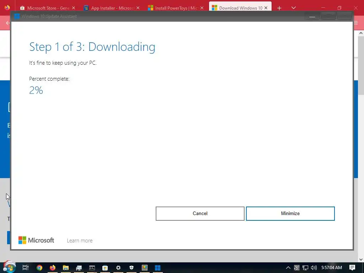Open the Start menu with Santa hat
This screenshot has height=273, width=364.
[9, 267]
